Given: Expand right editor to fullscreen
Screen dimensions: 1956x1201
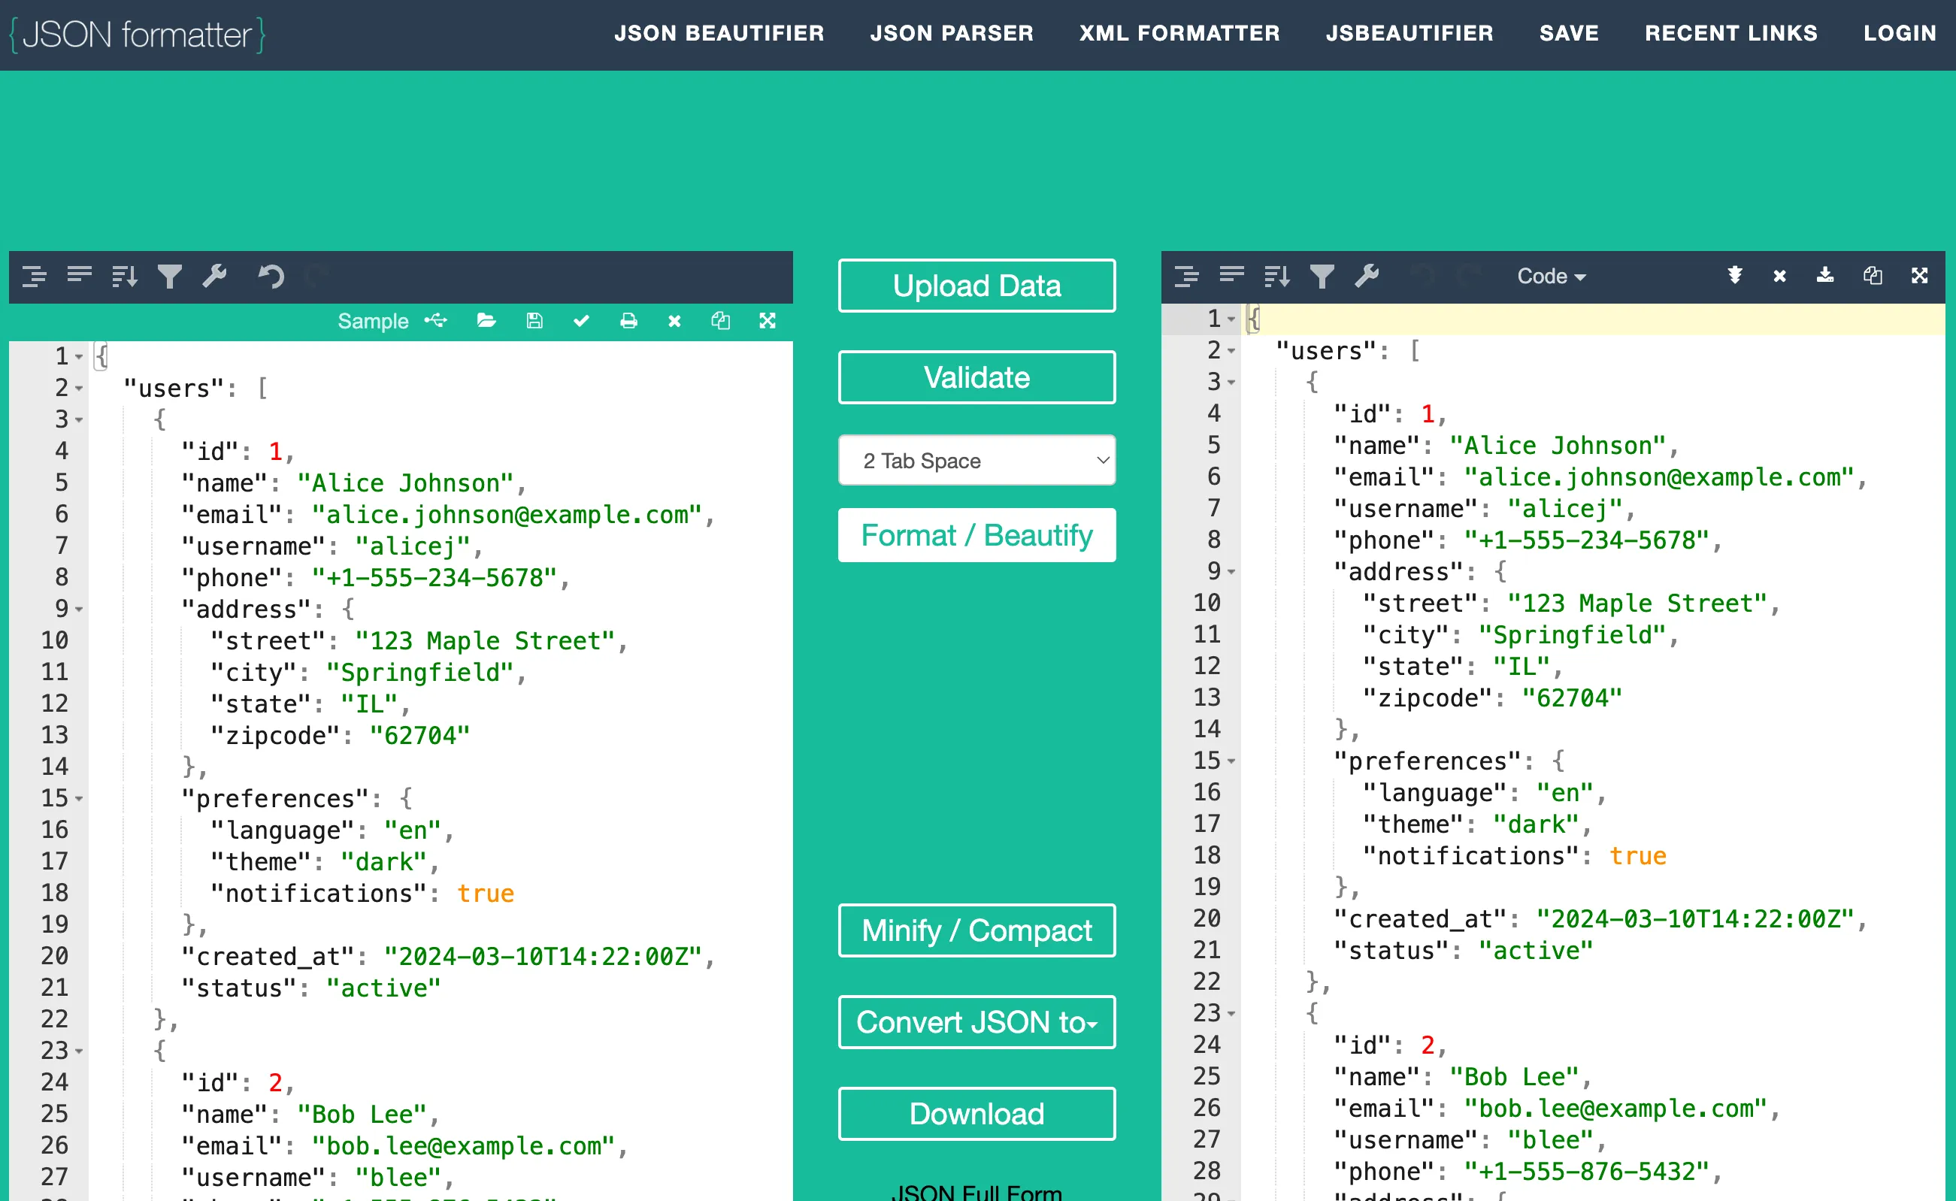Looking at the screenshot, I should click(1919, 276).
